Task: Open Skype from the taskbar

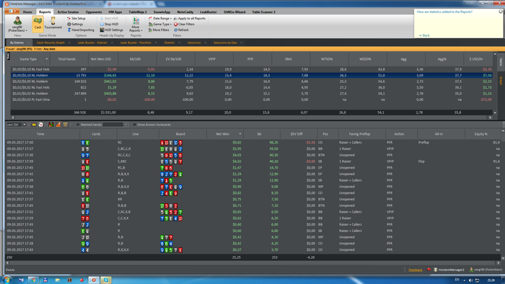Action: (x=106, y=280)
